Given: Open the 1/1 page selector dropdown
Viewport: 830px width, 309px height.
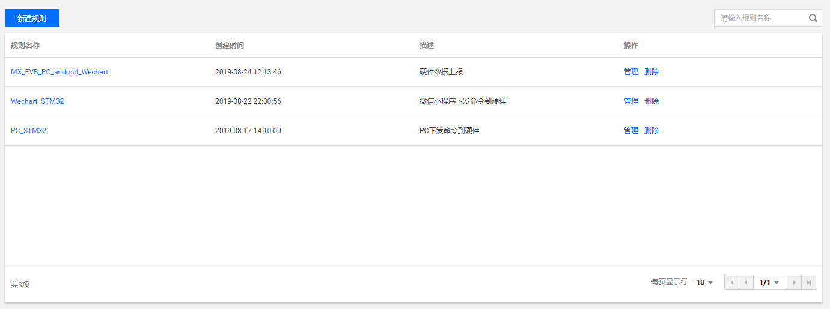Looking at the screenshot, I should pyautogui.click(x=770, y=282).
